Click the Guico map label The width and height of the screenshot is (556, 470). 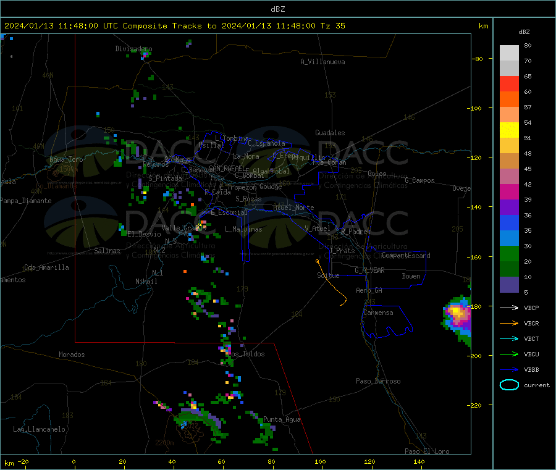(x=377, y=174)
